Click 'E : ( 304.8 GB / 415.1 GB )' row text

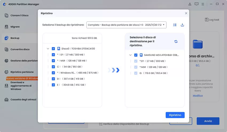click(x=71, y=85)
